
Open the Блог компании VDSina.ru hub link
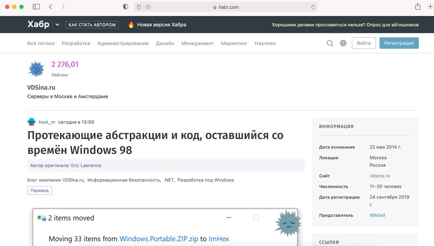(x=56, y=180)
